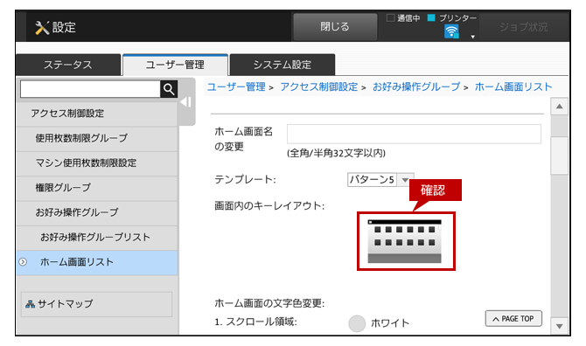
Task: Follow the お好み操作グループ breadcrumb link
Action: pyautogui.click(x=416, y=87)
